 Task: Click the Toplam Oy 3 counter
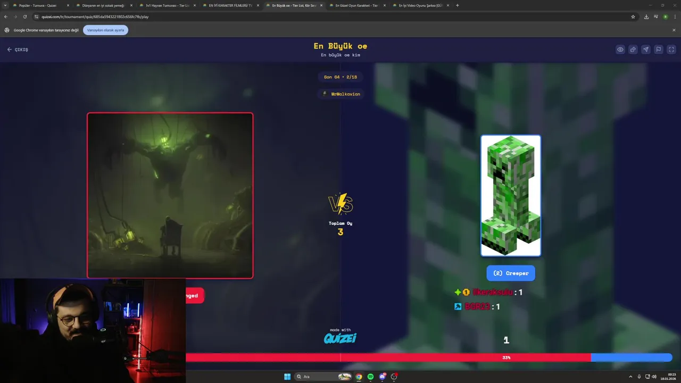(340, 228)
